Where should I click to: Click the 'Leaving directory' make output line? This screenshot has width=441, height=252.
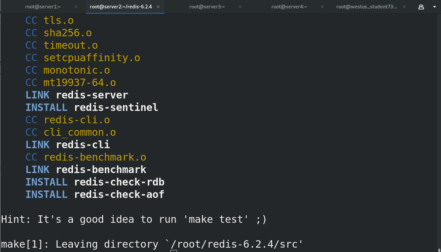pos(152,244)
